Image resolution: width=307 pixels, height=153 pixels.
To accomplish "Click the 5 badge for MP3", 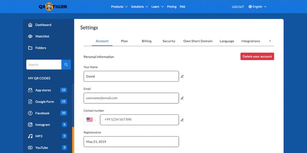I will (x=64, y=136).
